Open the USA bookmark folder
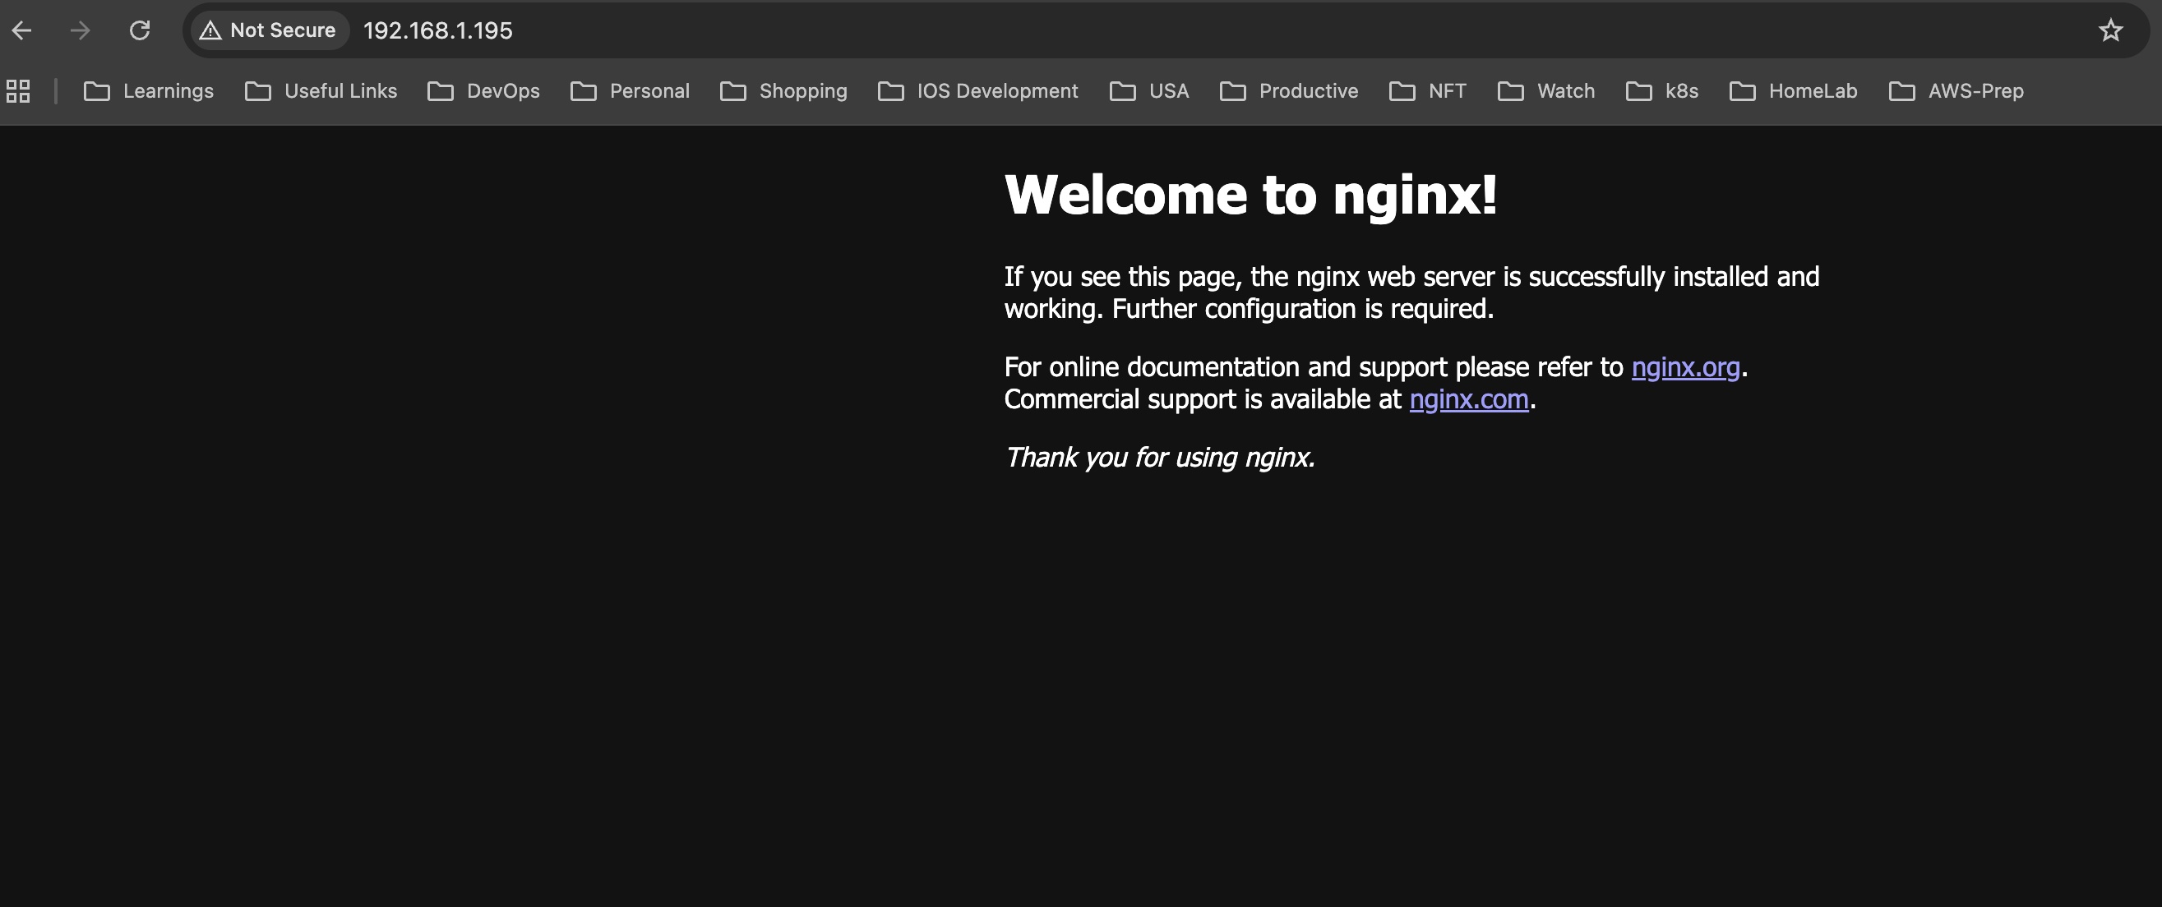Image resolution: width=2162 pixels, height=907 pixels. click(1149, 90)
